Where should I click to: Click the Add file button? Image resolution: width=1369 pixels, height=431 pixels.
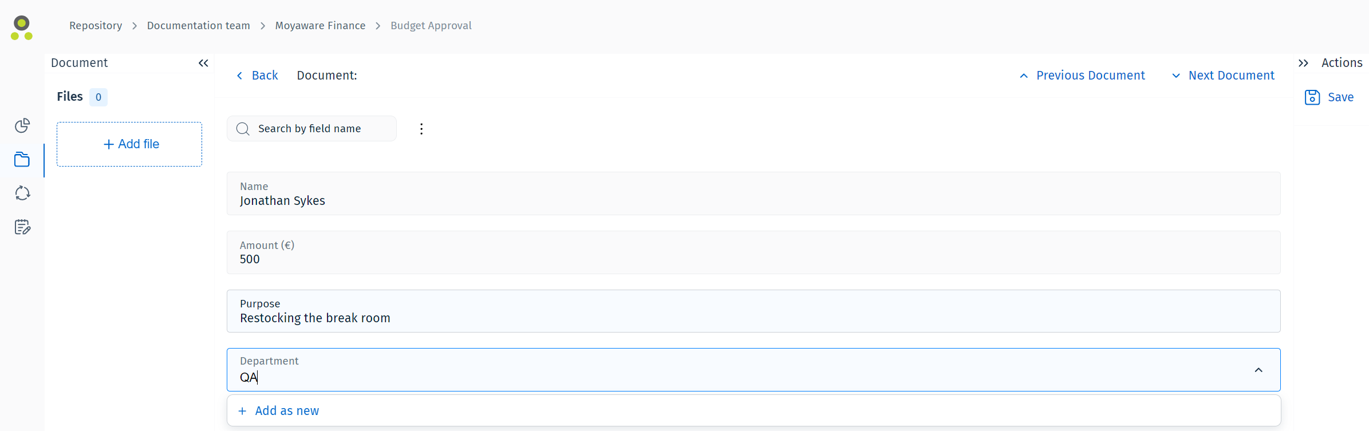click(x=129, y=144)
